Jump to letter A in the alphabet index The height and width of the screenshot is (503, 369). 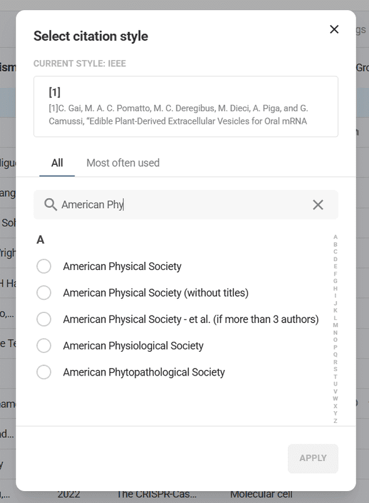click(x=336, y=236)
